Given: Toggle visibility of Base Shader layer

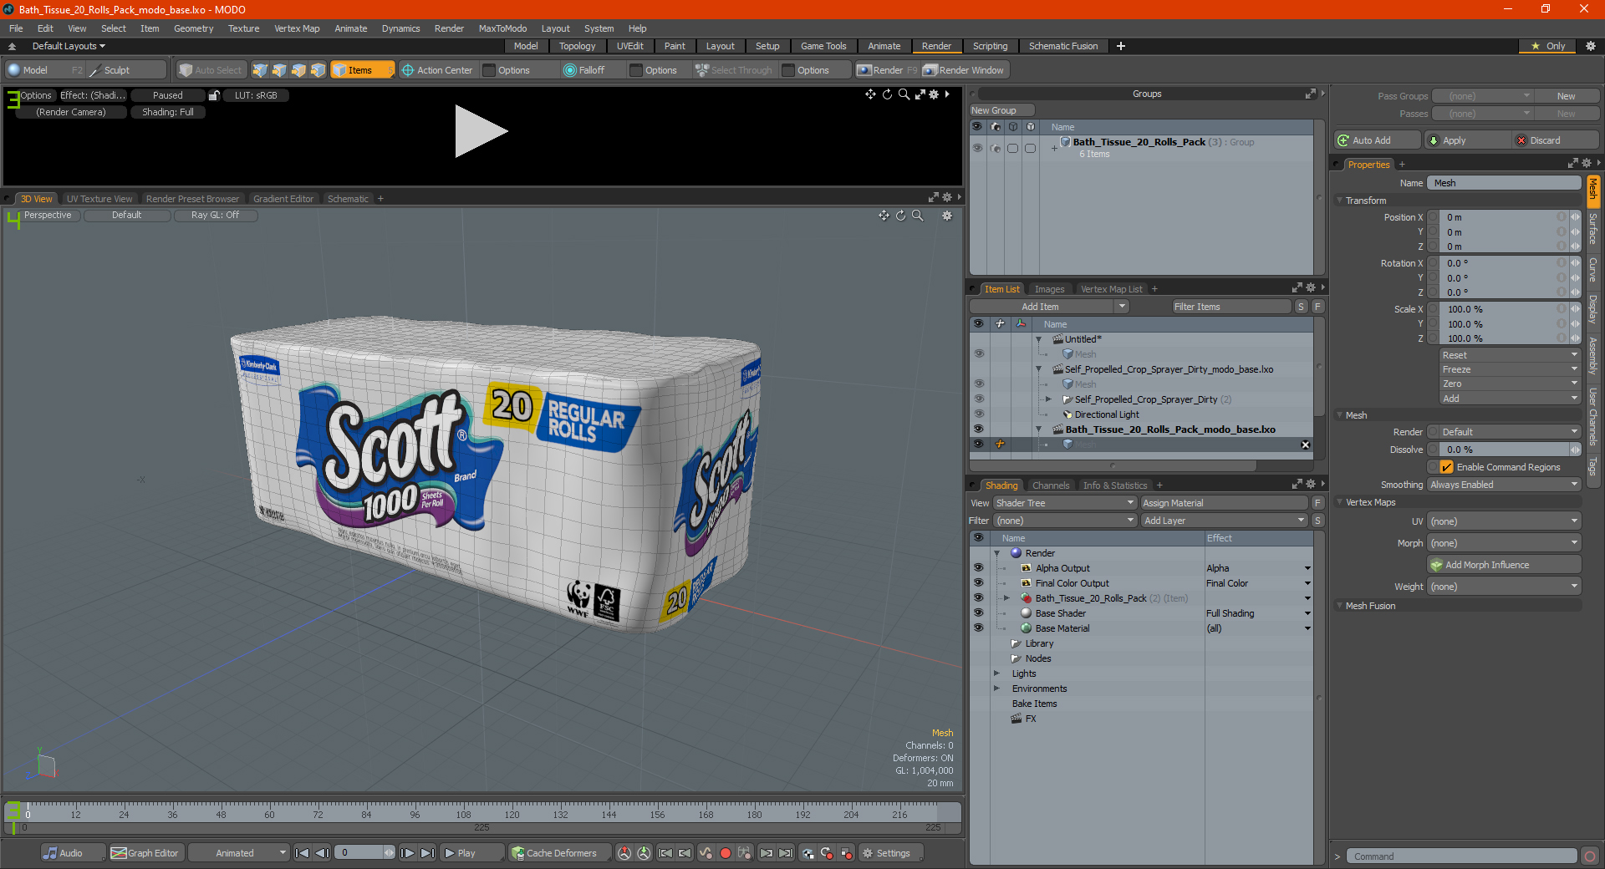Looking at the screenshot, I should pos(978,613).
